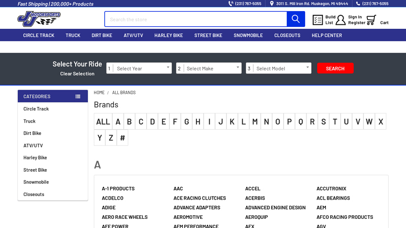This screenshot has height=228, width=406.
Task: Open Closeouts sidebar category
Action: point(33,194)
